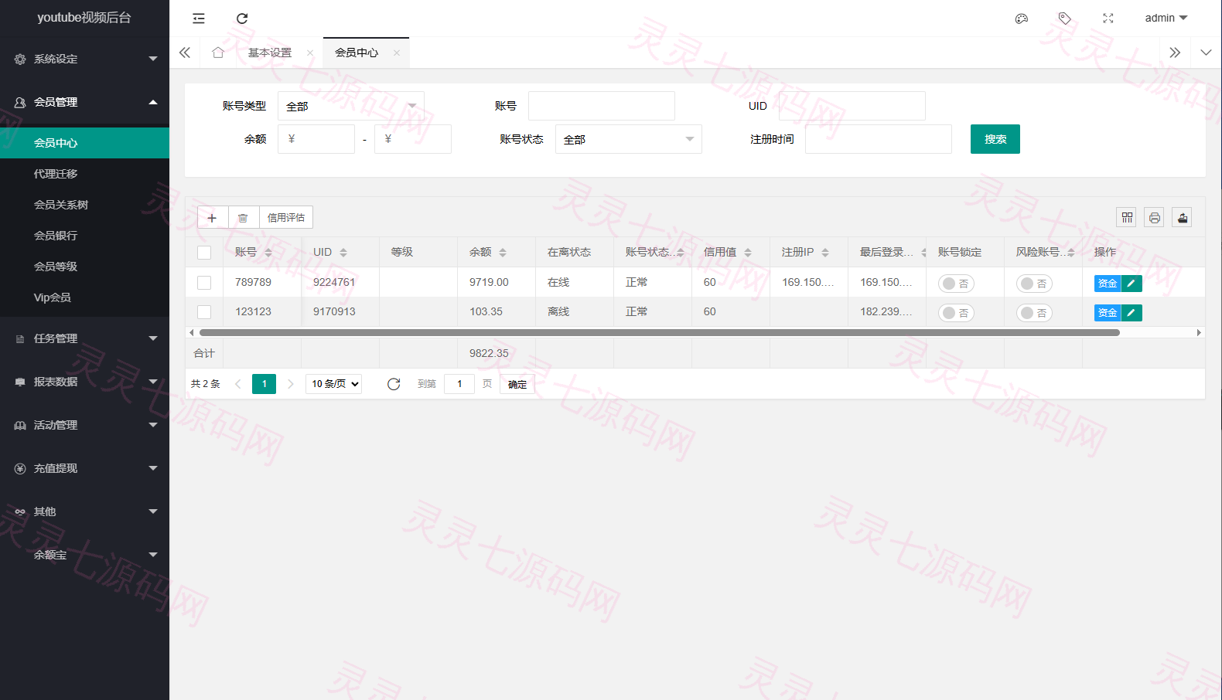
Task: Close the 会员中心 tab
Action: point(397,53)
